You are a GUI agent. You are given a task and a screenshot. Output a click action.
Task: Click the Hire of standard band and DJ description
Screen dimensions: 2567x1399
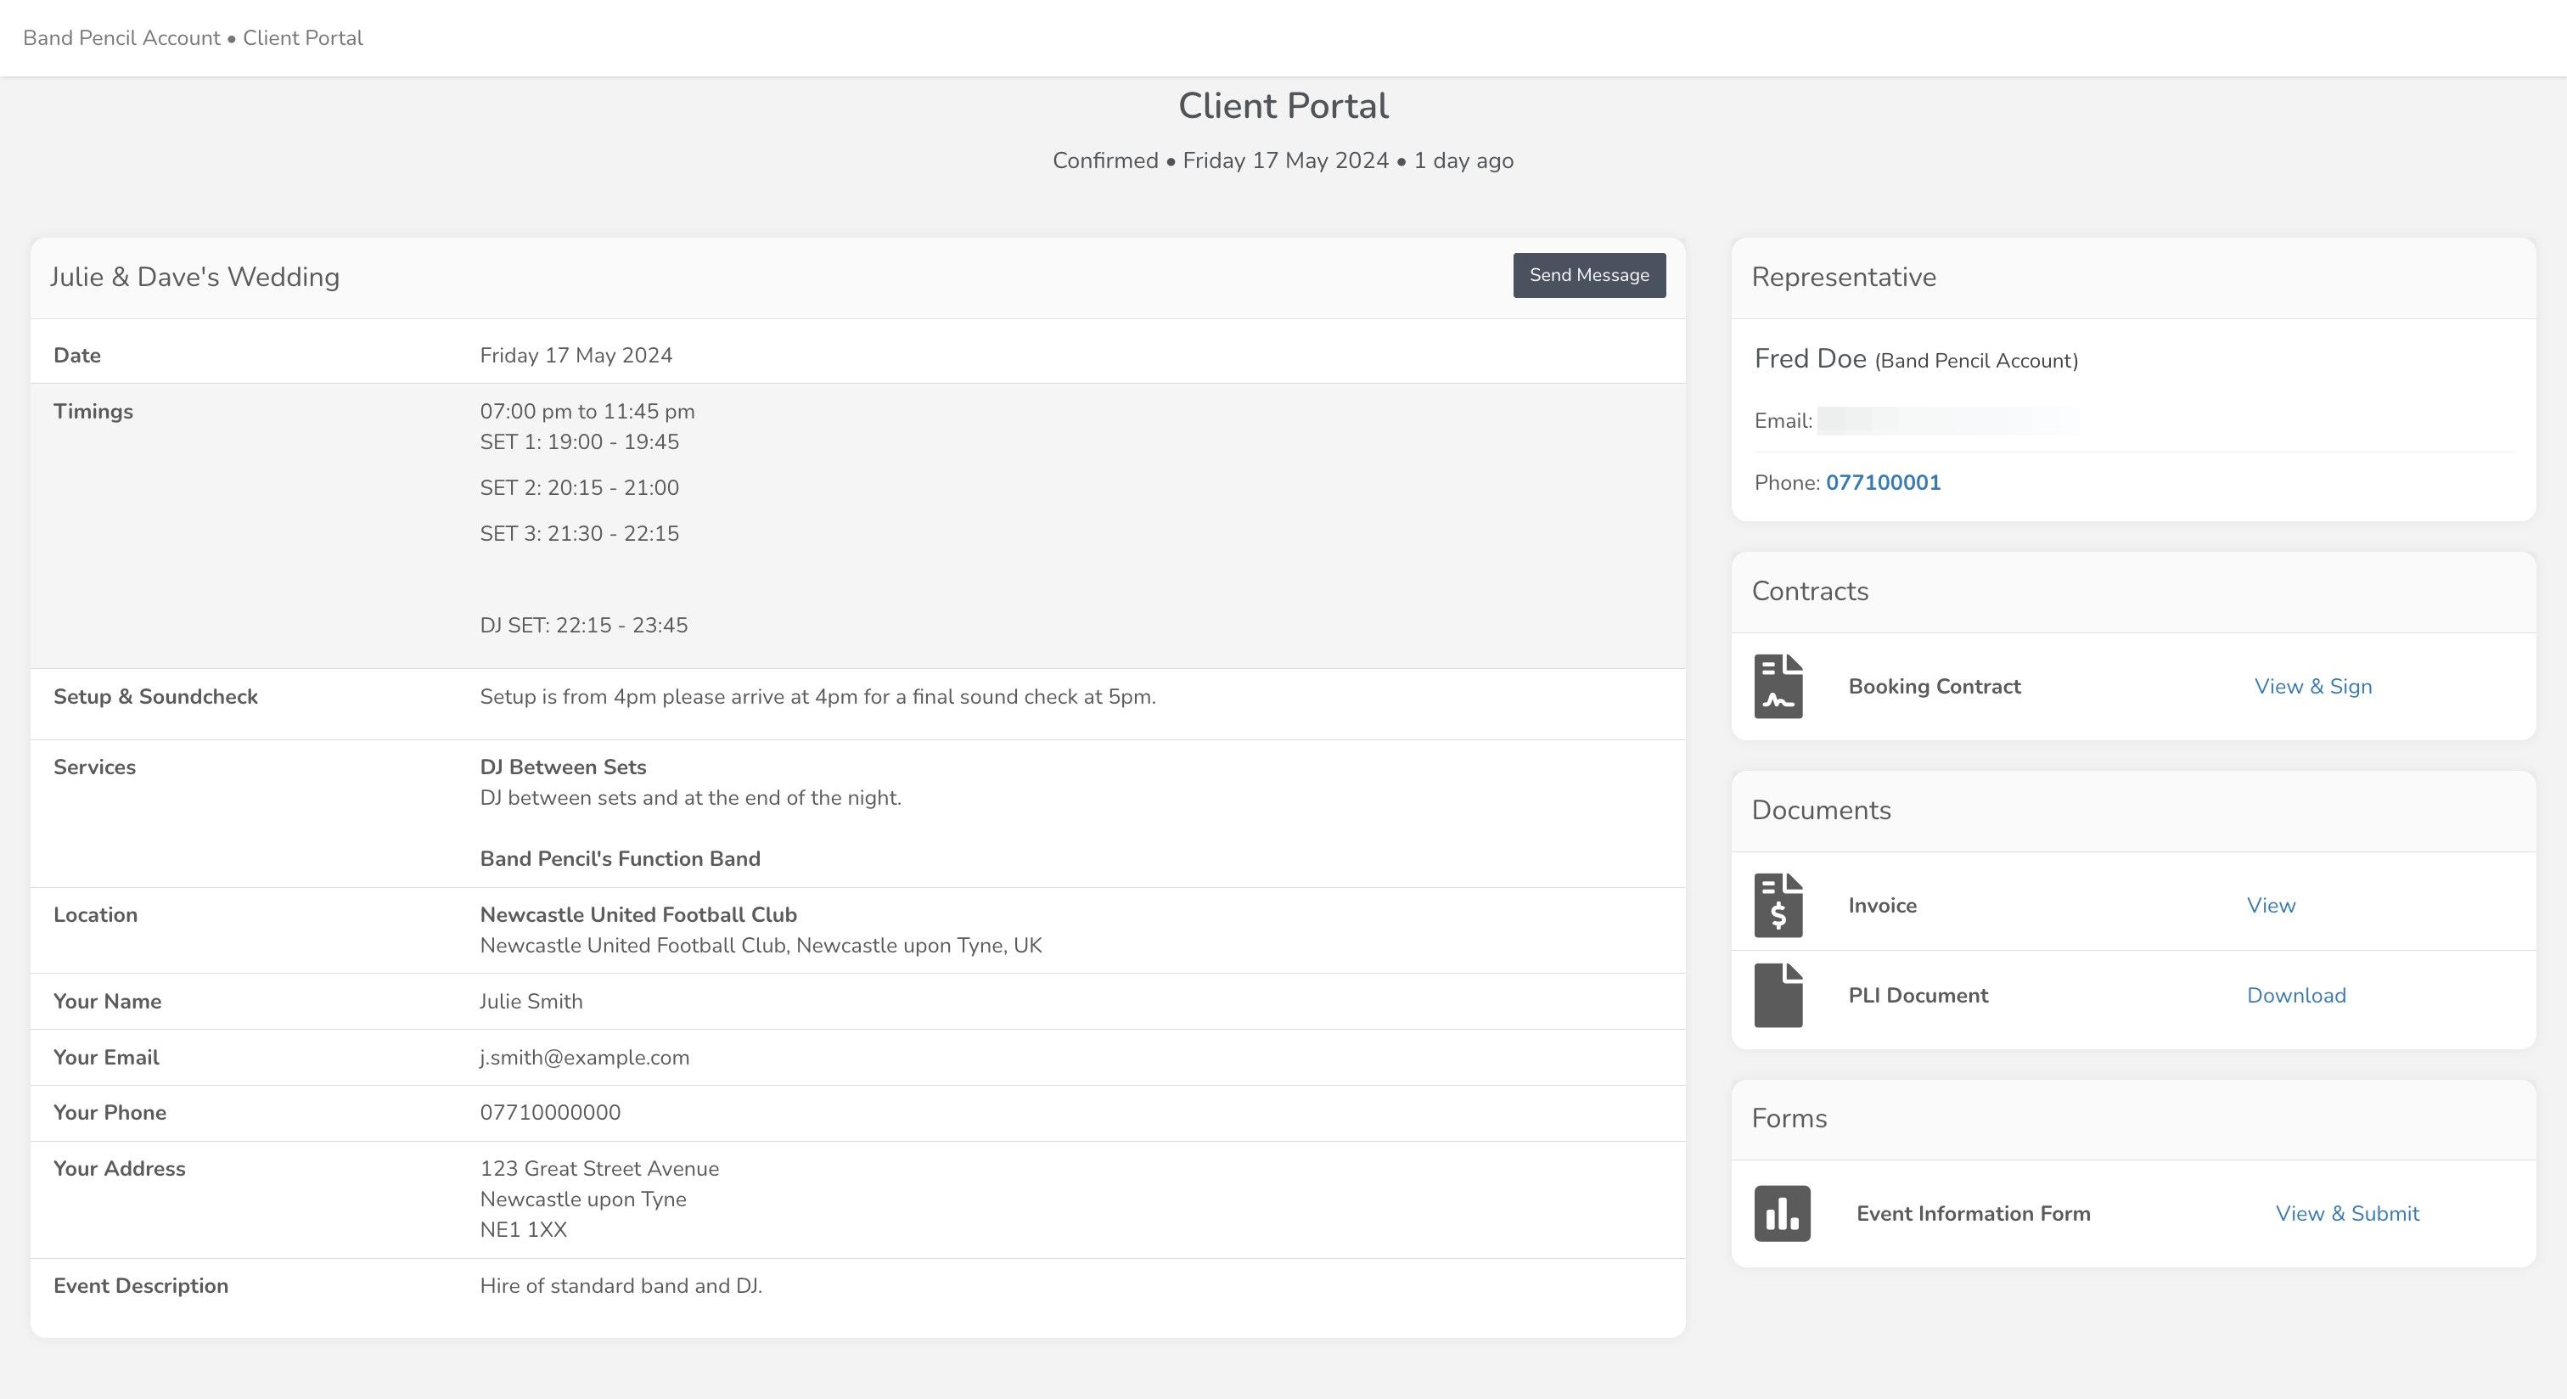(x=621, y=1286)
